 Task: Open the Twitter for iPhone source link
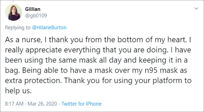pyautogui.click(x=81, y=104)
